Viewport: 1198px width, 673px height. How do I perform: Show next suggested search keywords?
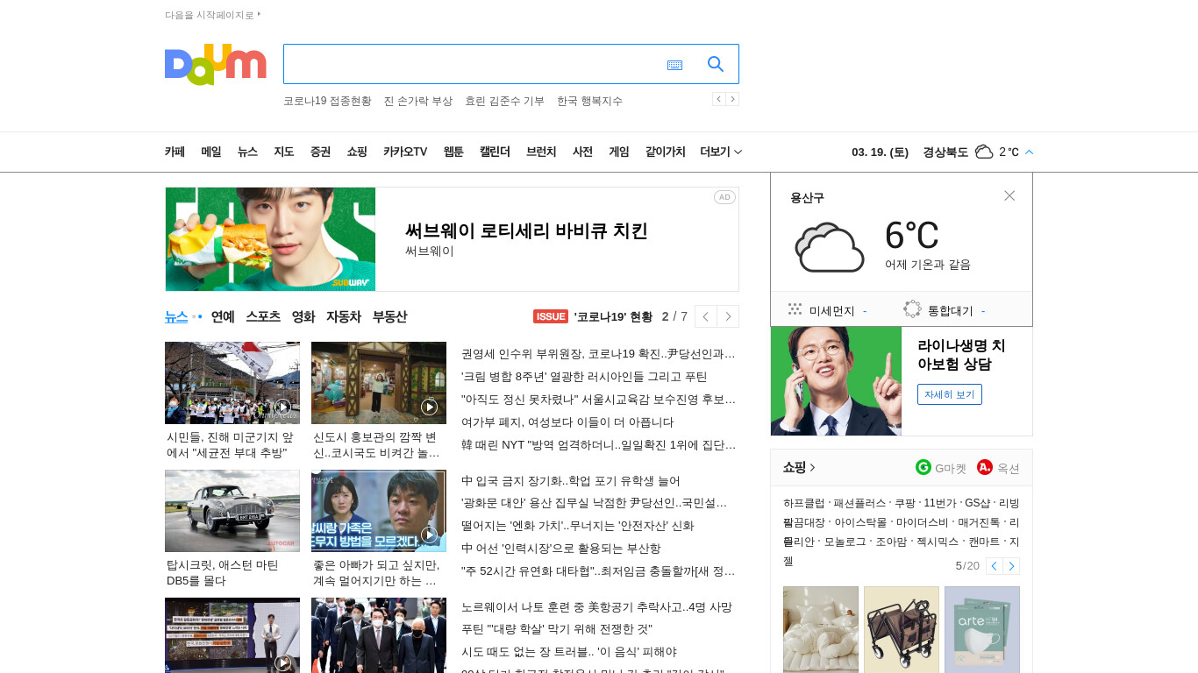[x=732, y=99]
